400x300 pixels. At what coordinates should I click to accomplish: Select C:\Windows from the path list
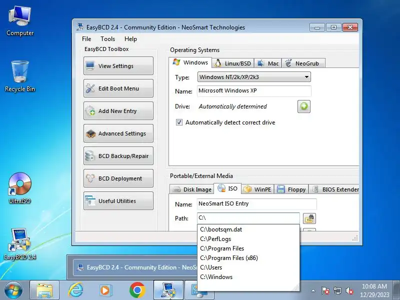coord(248,277)
